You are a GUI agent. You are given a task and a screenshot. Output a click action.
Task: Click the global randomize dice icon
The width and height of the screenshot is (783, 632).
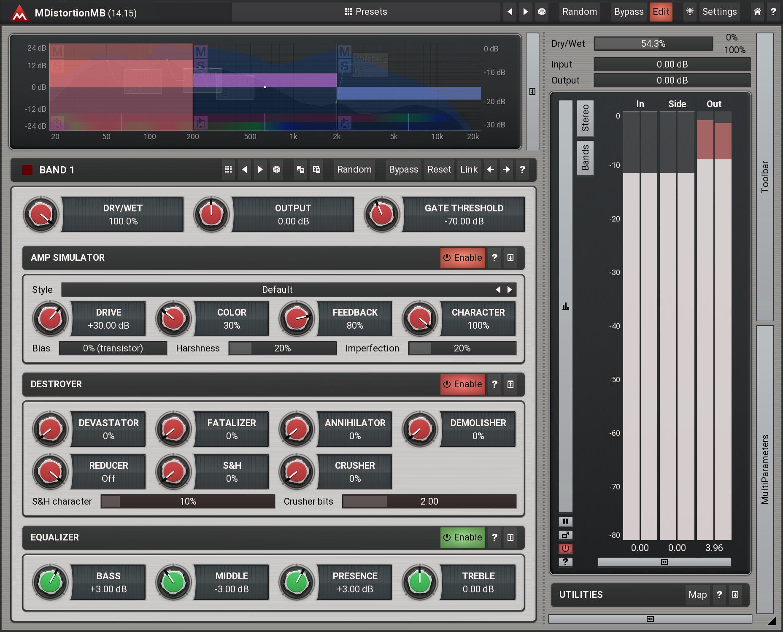click(x=542, y=12)
